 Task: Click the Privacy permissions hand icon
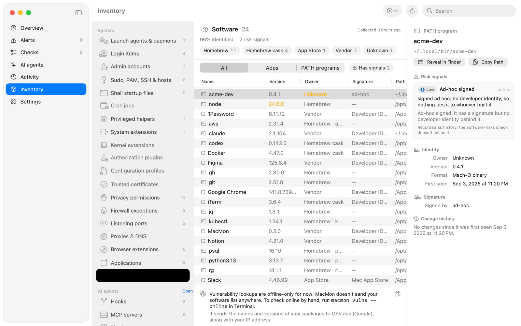[104, 198]
